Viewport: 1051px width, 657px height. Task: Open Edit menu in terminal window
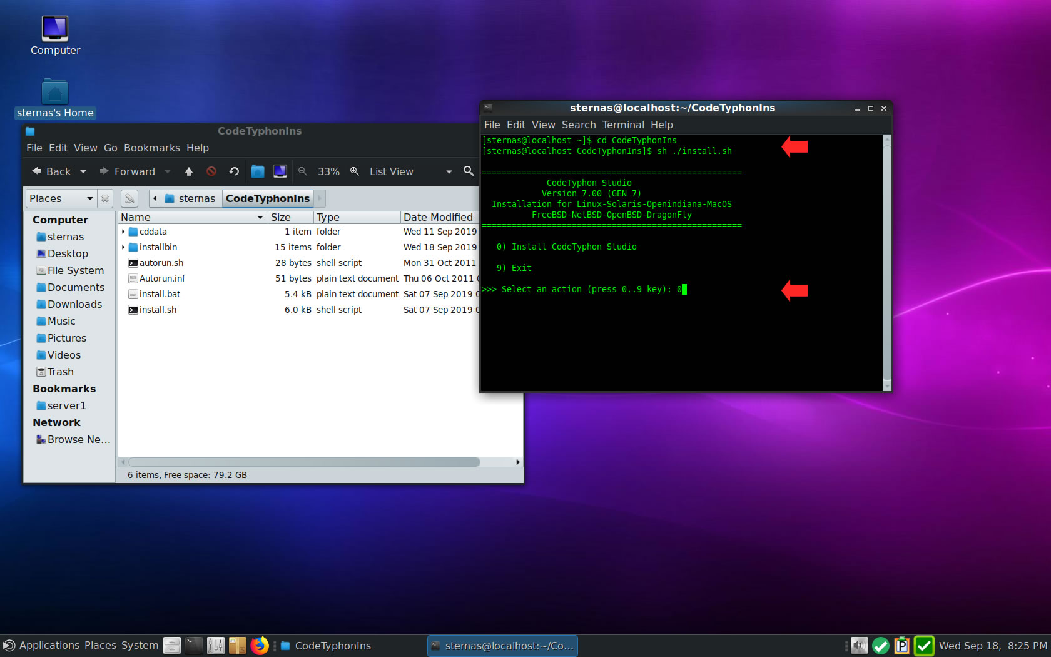point(516,125)
